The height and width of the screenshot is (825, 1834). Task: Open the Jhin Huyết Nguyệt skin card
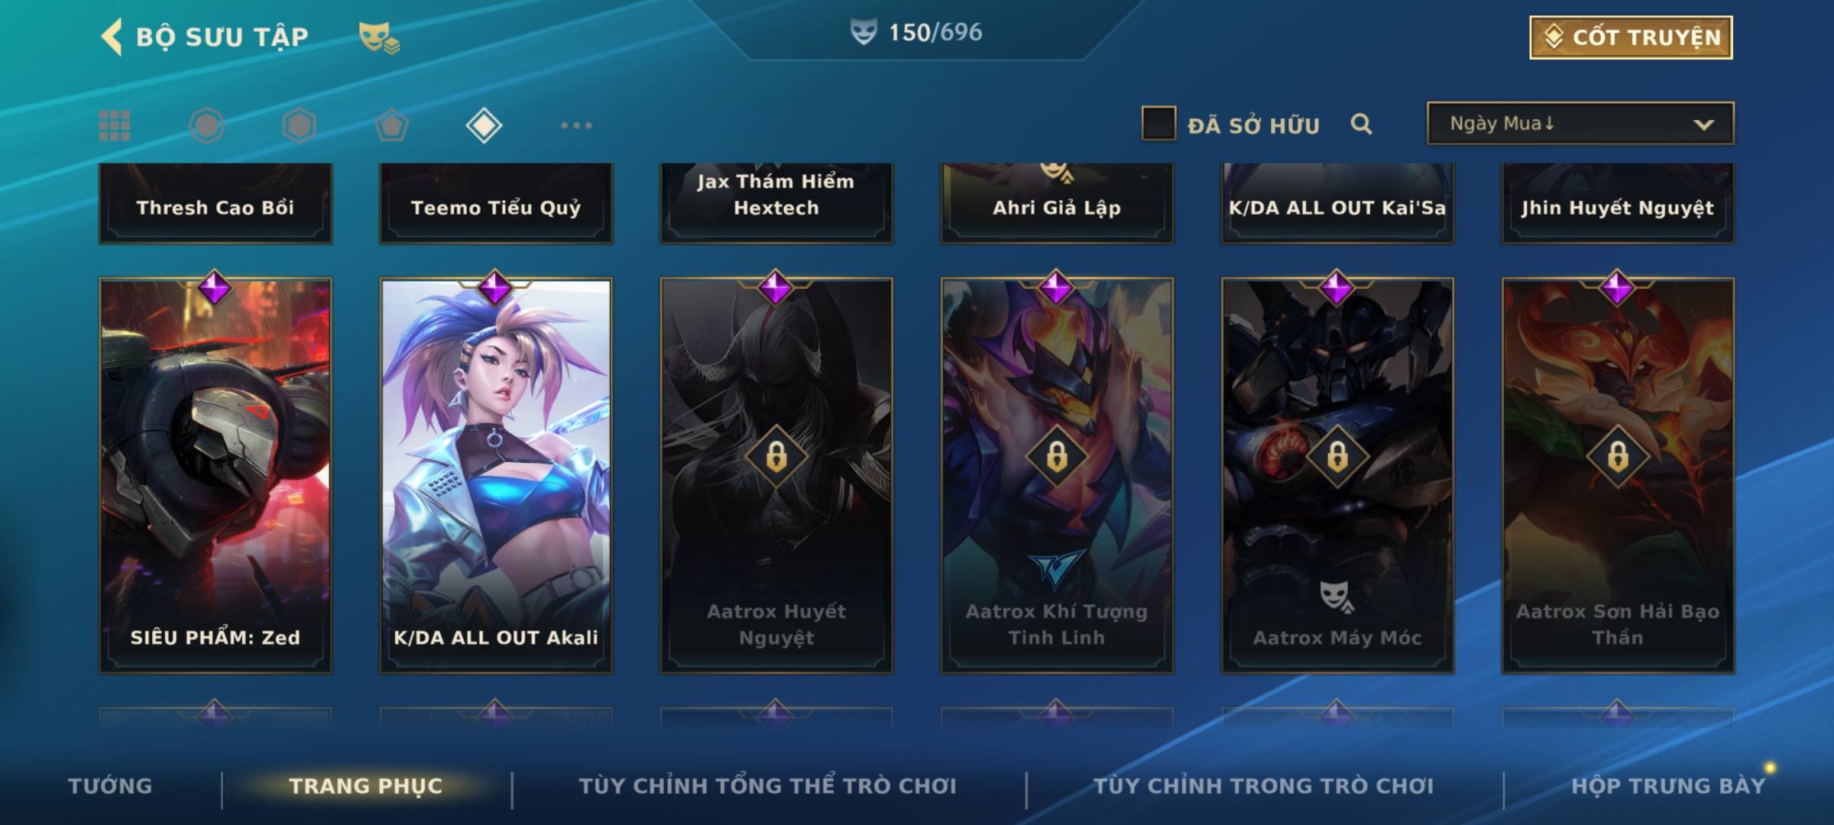click(x=1618, y=203)
